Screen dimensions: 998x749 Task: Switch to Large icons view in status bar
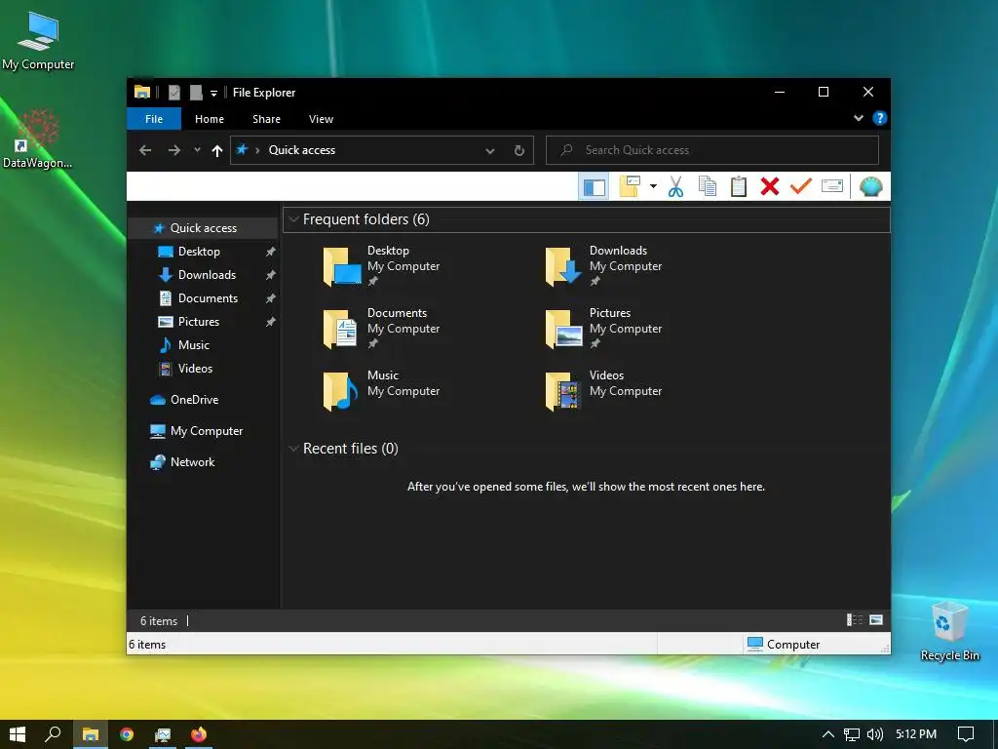coord(876,620)
